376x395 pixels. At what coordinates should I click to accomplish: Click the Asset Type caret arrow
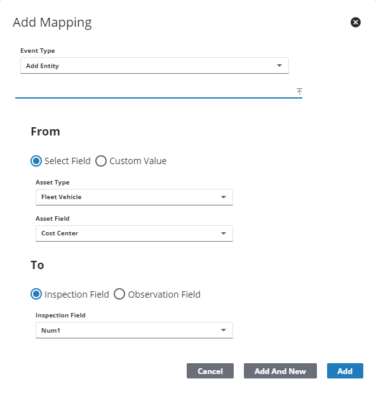(224, 197)
